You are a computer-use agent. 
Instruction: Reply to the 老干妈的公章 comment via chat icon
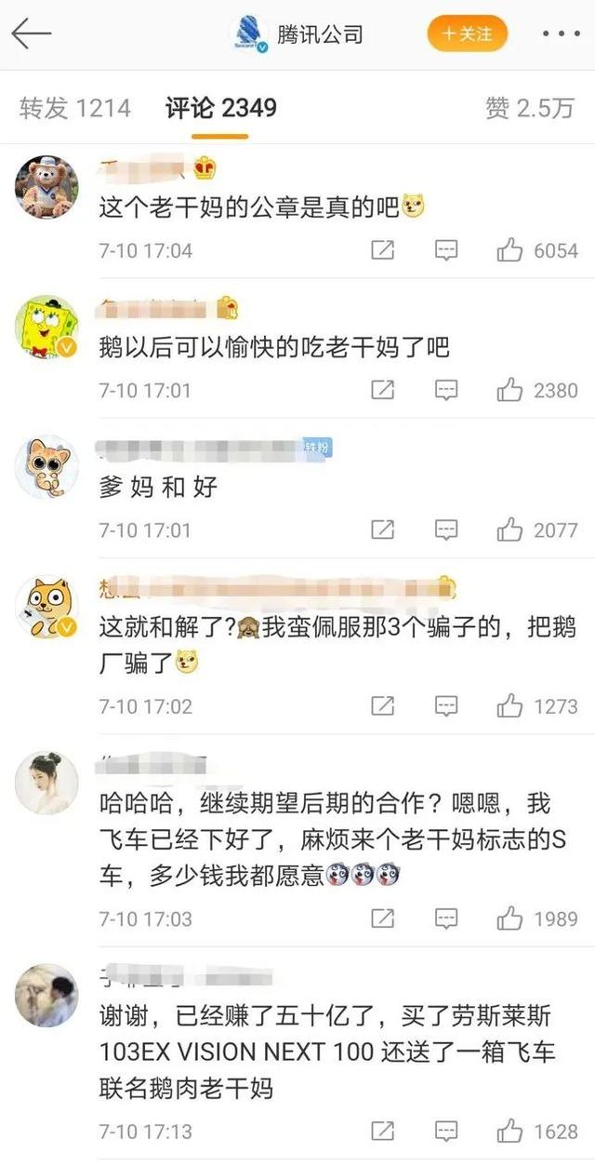[x=446, y=250]
